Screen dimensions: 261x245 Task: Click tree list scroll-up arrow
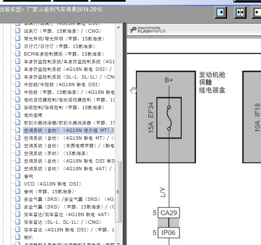[118, 27]
